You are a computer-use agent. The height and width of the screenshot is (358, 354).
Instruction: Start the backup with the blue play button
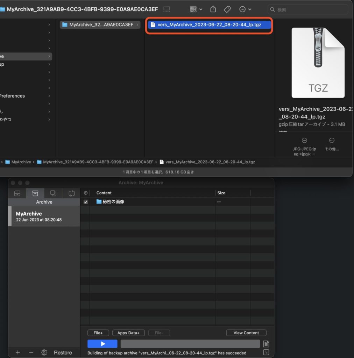(102, 344)
